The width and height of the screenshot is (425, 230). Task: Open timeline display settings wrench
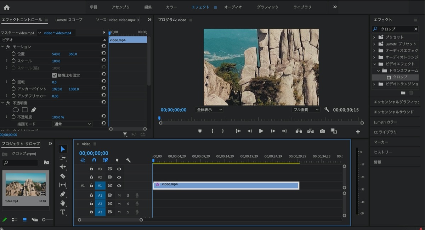click(128, 160)
